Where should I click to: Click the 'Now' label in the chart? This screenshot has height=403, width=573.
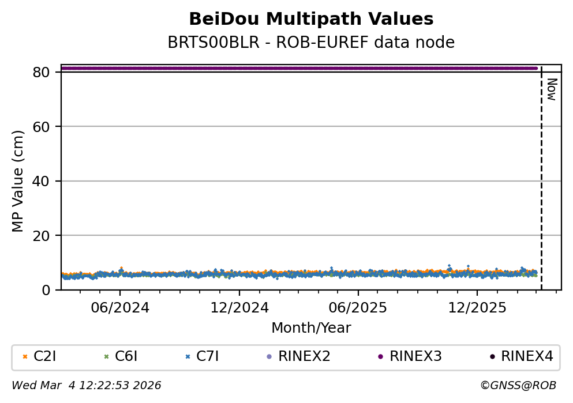(551, 89)
